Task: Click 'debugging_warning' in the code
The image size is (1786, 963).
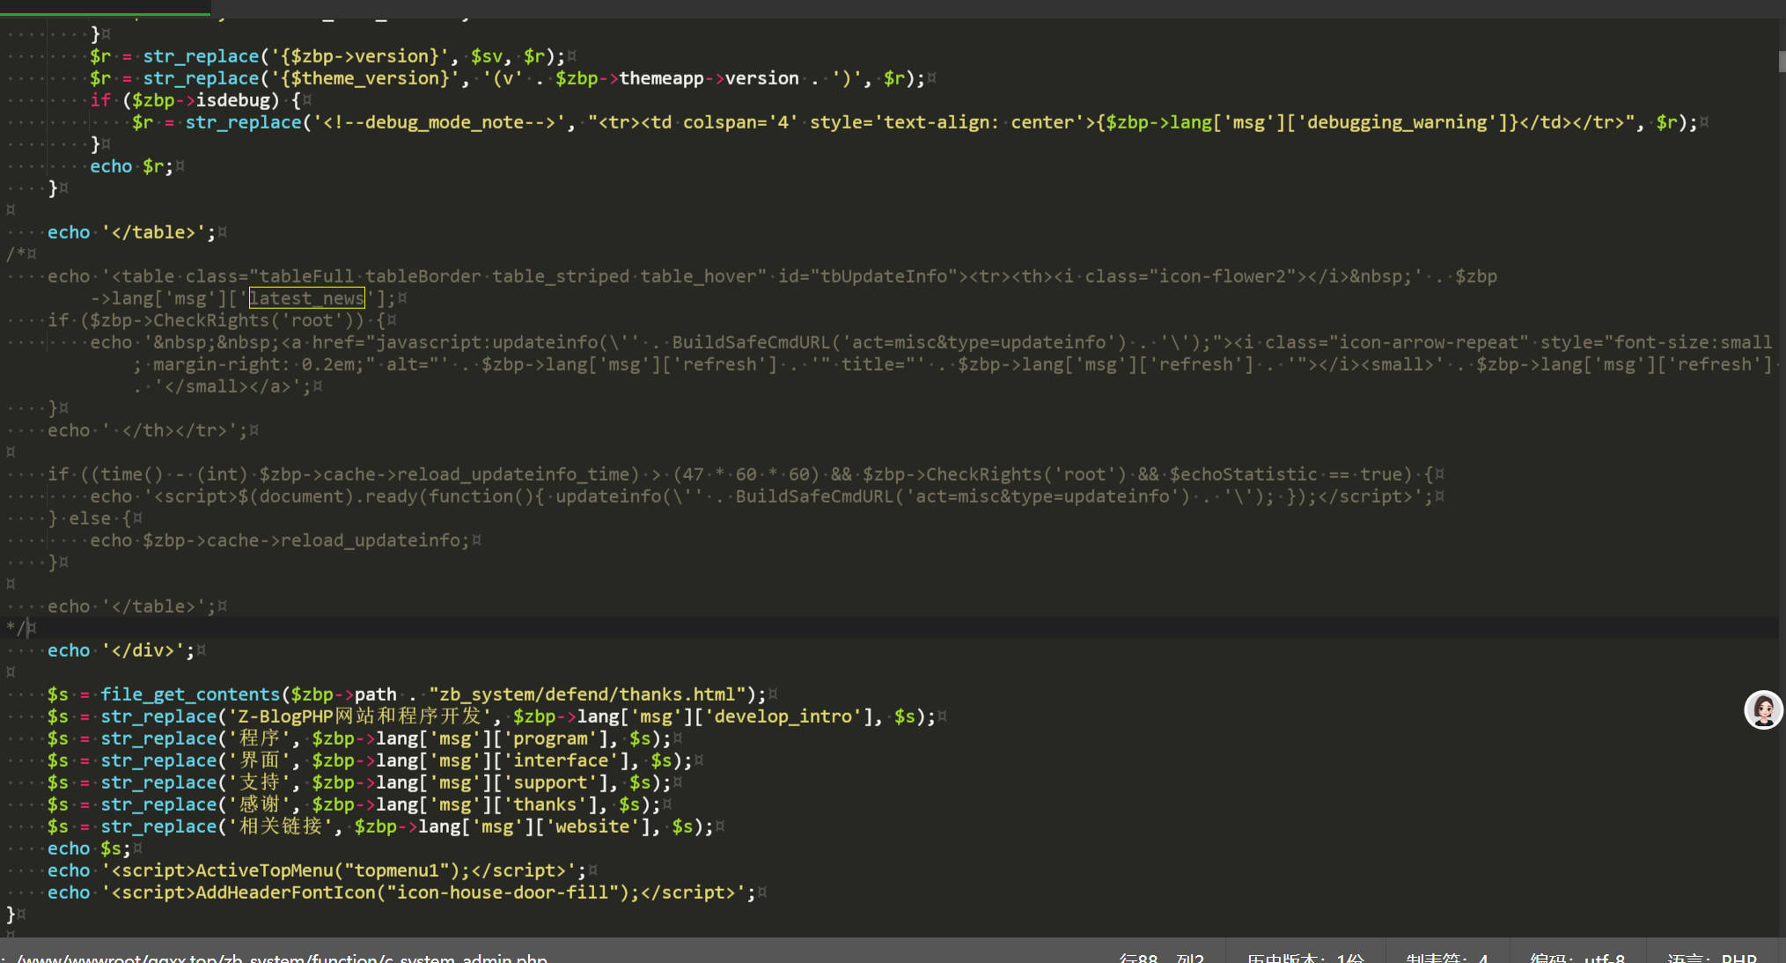Action: click(x=1404, y=122)
